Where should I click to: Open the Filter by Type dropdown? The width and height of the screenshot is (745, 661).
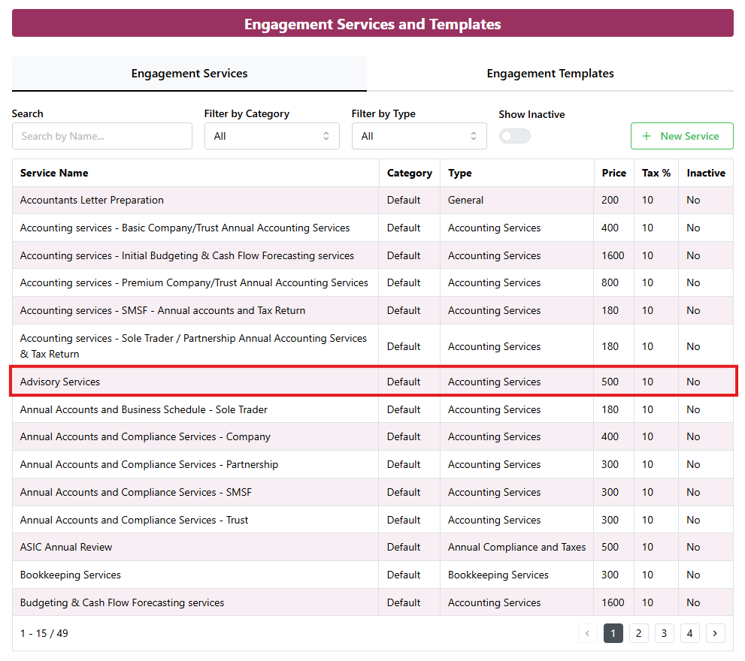419,136
